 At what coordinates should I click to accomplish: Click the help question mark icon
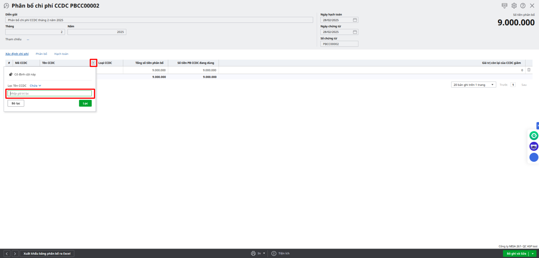tap(523, 6)
